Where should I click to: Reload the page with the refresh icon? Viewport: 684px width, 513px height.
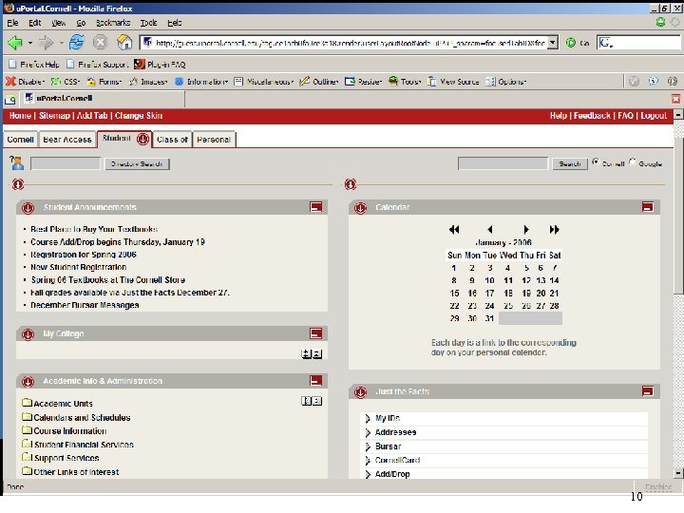point(77,43)
